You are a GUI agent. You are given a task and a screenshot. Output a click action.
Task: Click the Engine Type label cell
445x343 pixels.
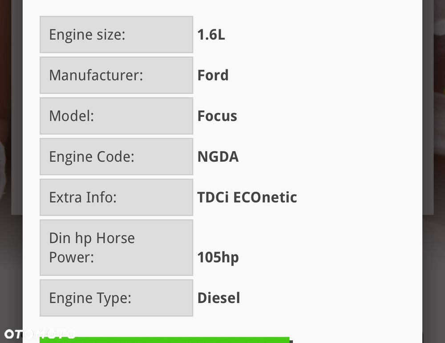pyautogui.click(x=116, y=298)
